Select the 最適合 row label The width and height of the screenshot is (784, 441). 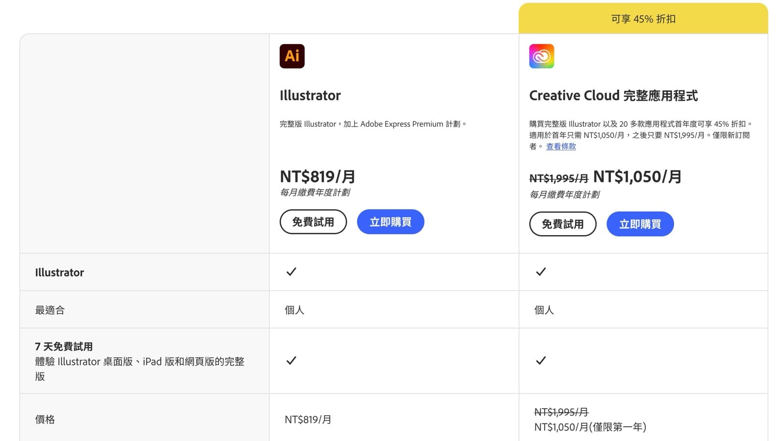click(x=49, y=309)
